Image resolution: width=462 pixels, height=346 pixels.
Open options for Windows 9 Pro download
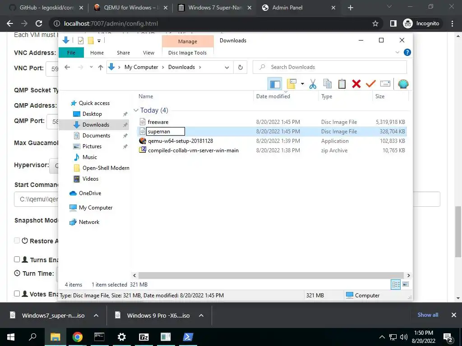pos(201,315)
